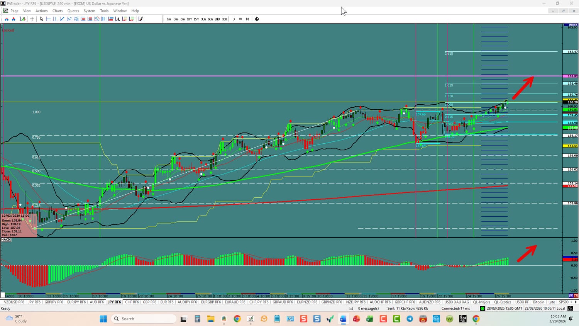This screenshot has height=326, width=579.
Task: Open the new chart icon in toolbar
Action: (23, 19)
